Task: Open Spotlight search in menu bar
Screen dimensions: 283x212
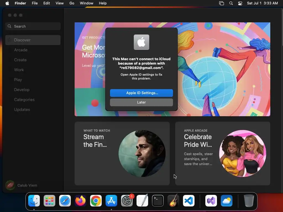Action: [x=231, y=3]
